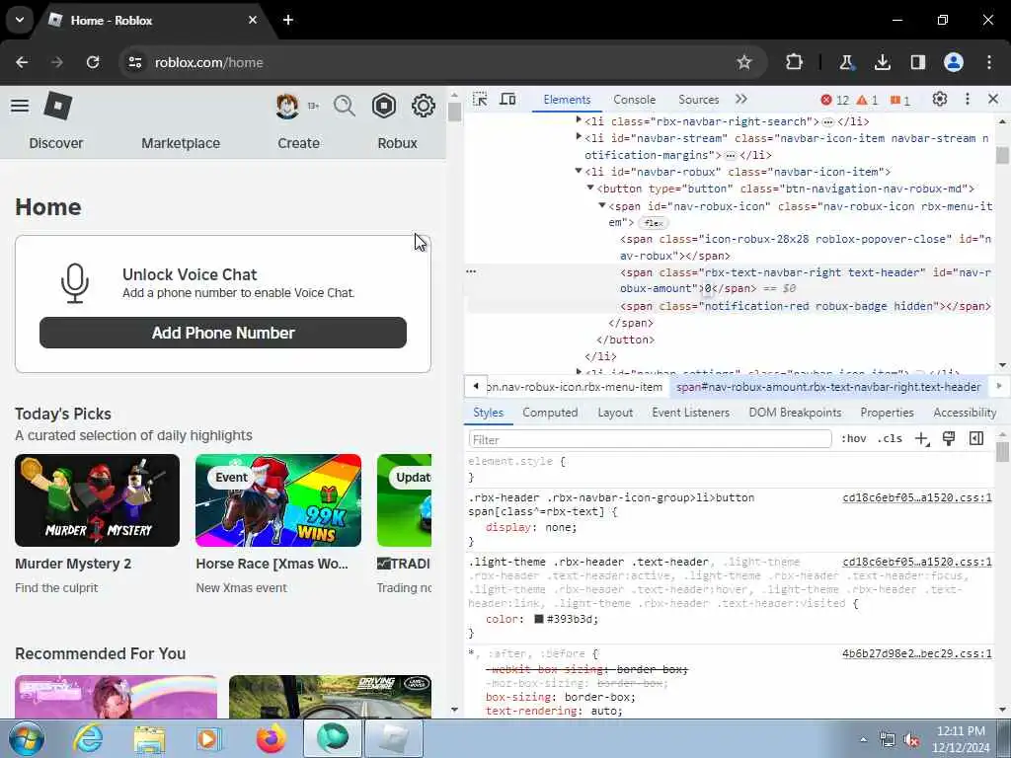Switch to the Console tab
Viewport: 1011px width, 758px height.
pos(635,100)
